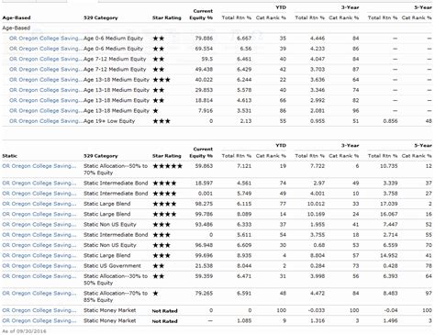
Task: Select the 10.169 three-year return value
Action: coord(316,214)
